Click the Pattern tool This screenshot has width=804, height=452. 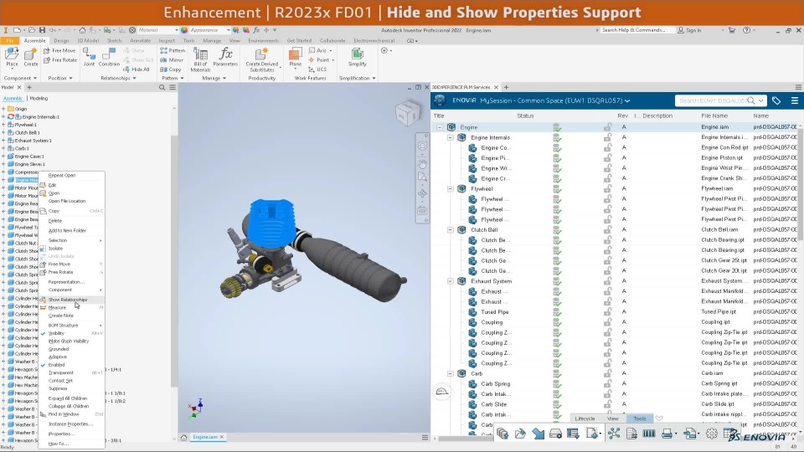click(x=173, y=50)
